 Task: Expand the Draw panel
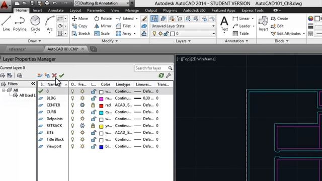point(34,41)
